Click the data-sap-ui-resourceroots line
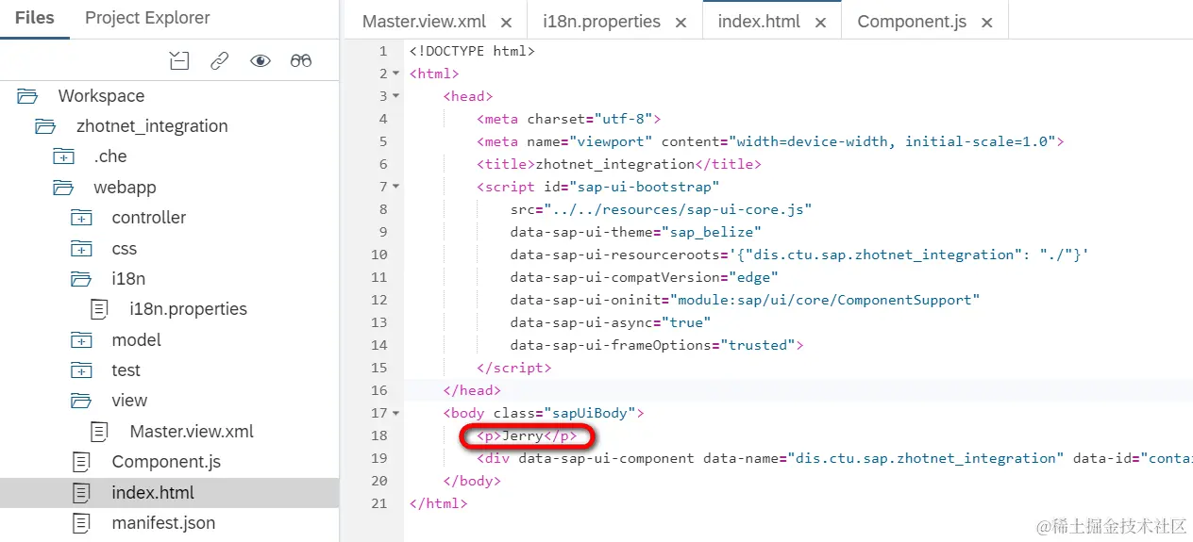 pos(799,255)
